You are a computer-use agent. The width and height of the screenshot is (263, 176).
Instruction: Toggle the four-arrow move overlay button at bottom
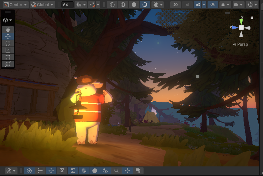[51, 171]
